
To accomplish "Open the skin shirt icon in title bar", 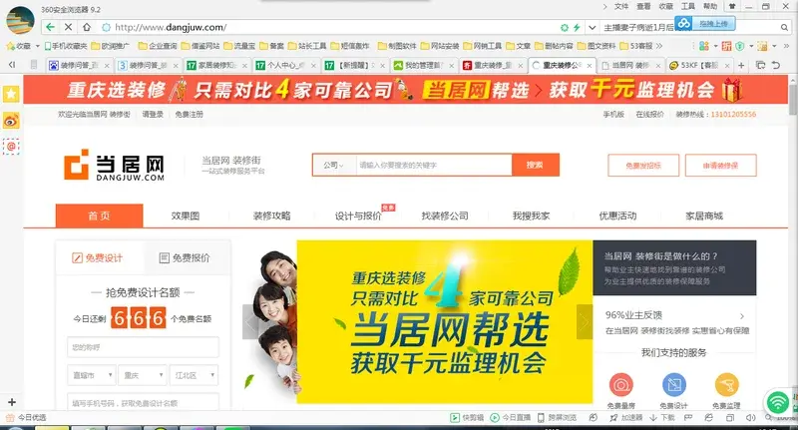I will [x=732, y=7].
